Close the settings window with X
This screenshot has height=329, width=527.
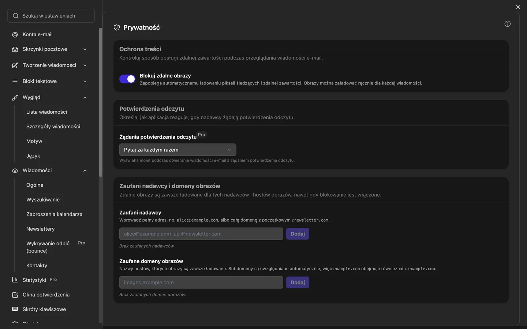click(517, 7)
